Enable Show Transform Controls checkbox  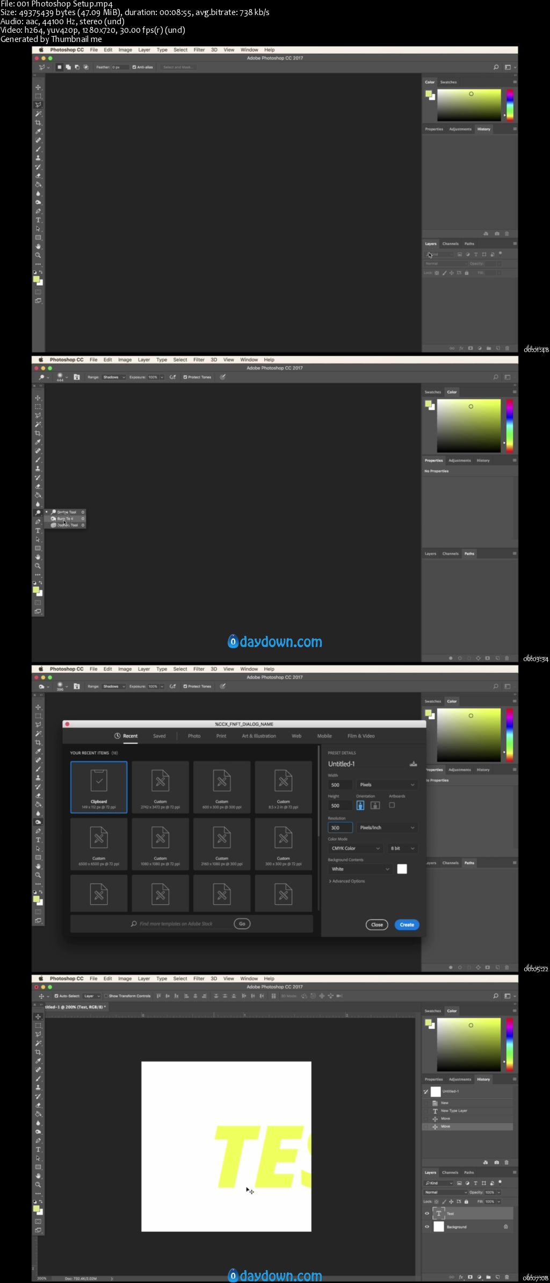coord(106,996)
